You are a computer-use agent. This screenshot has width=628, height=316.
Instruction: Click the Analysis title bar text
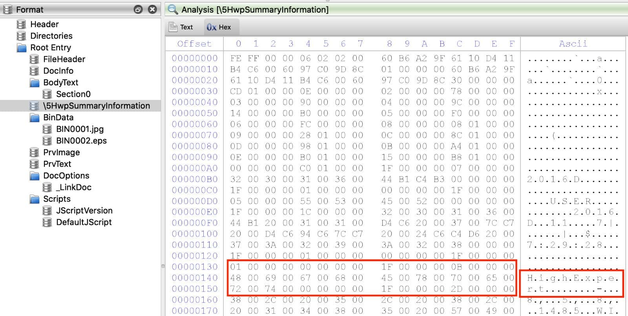point(255,9)
